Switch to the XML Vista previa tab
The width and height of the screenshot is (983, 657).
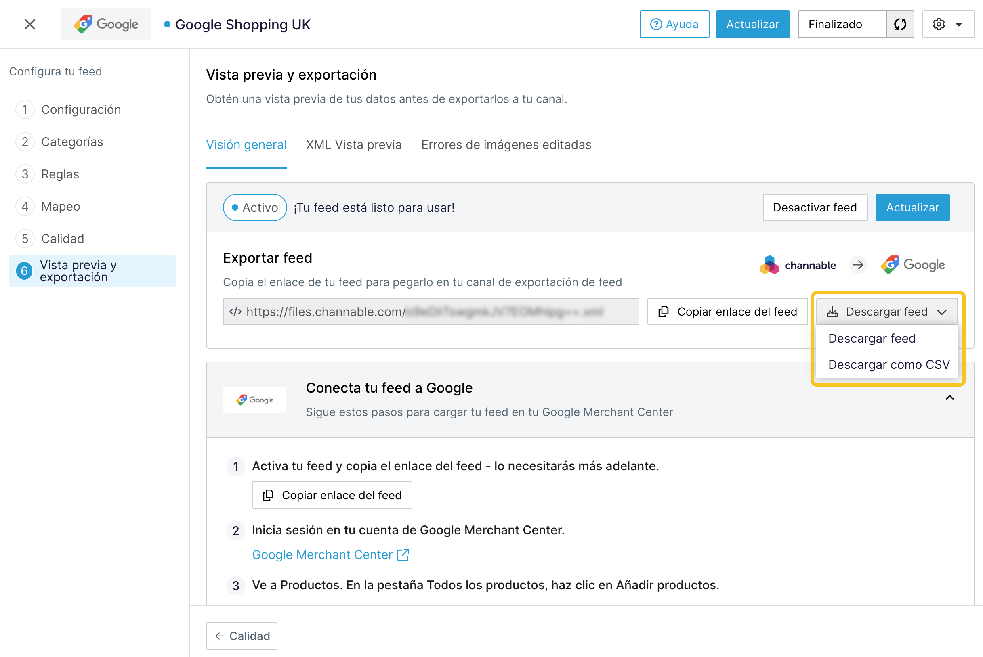point(353,144)
